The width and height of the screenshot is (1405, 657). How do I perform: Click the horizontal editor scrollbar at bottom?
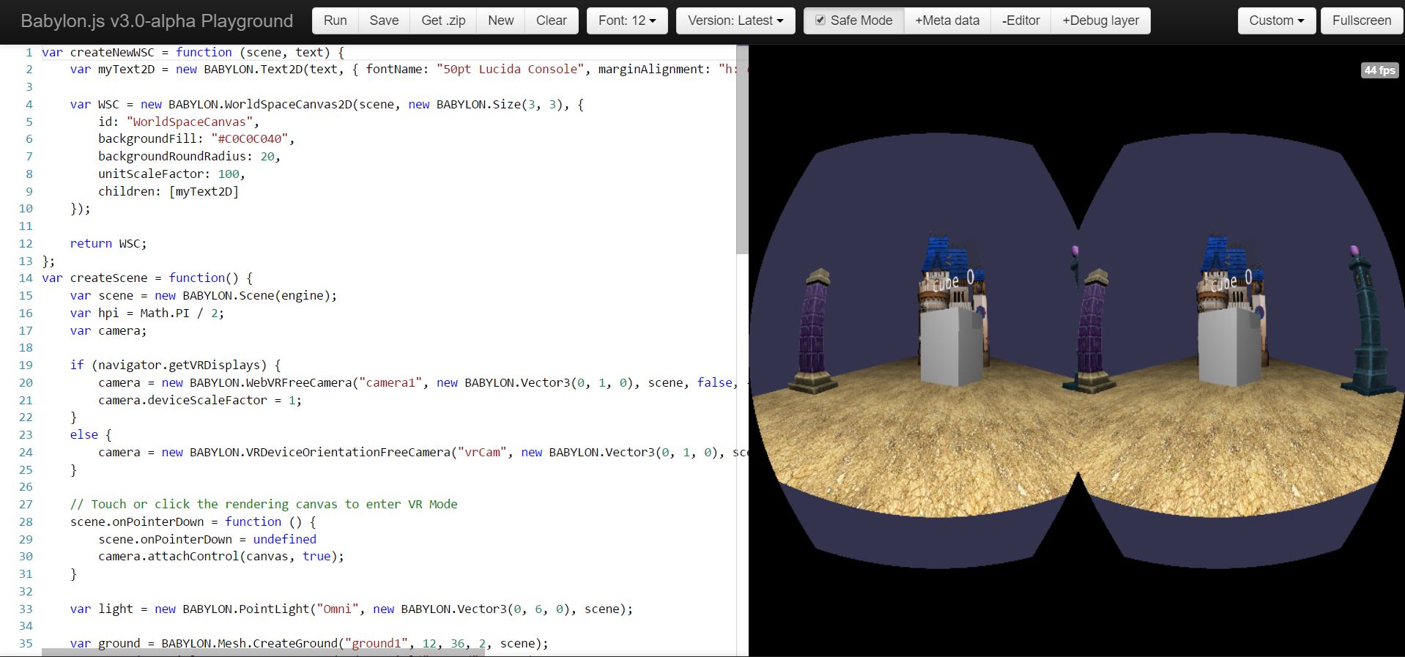tap(264, 652)
